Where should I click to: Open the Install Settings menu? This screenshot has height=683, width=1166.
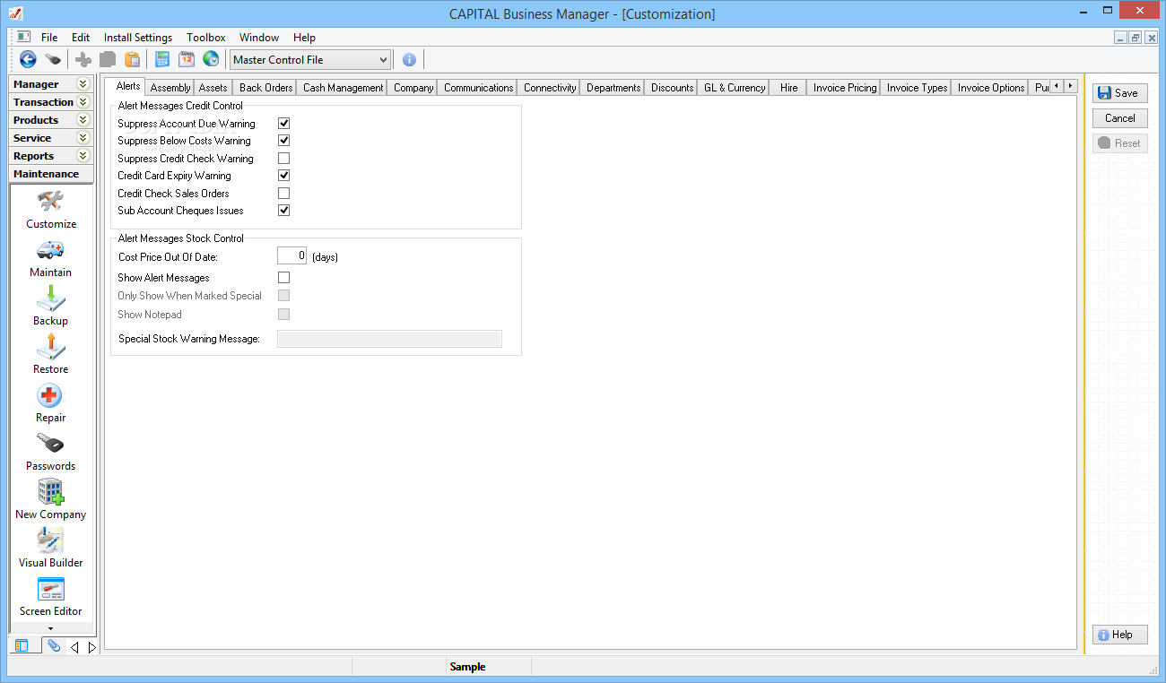pos(138,38)
